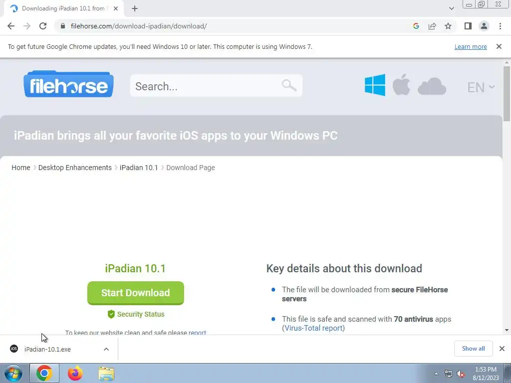
Task: Click the FileHorse logo
Action: pyautogui.click(x=68, y=84)
